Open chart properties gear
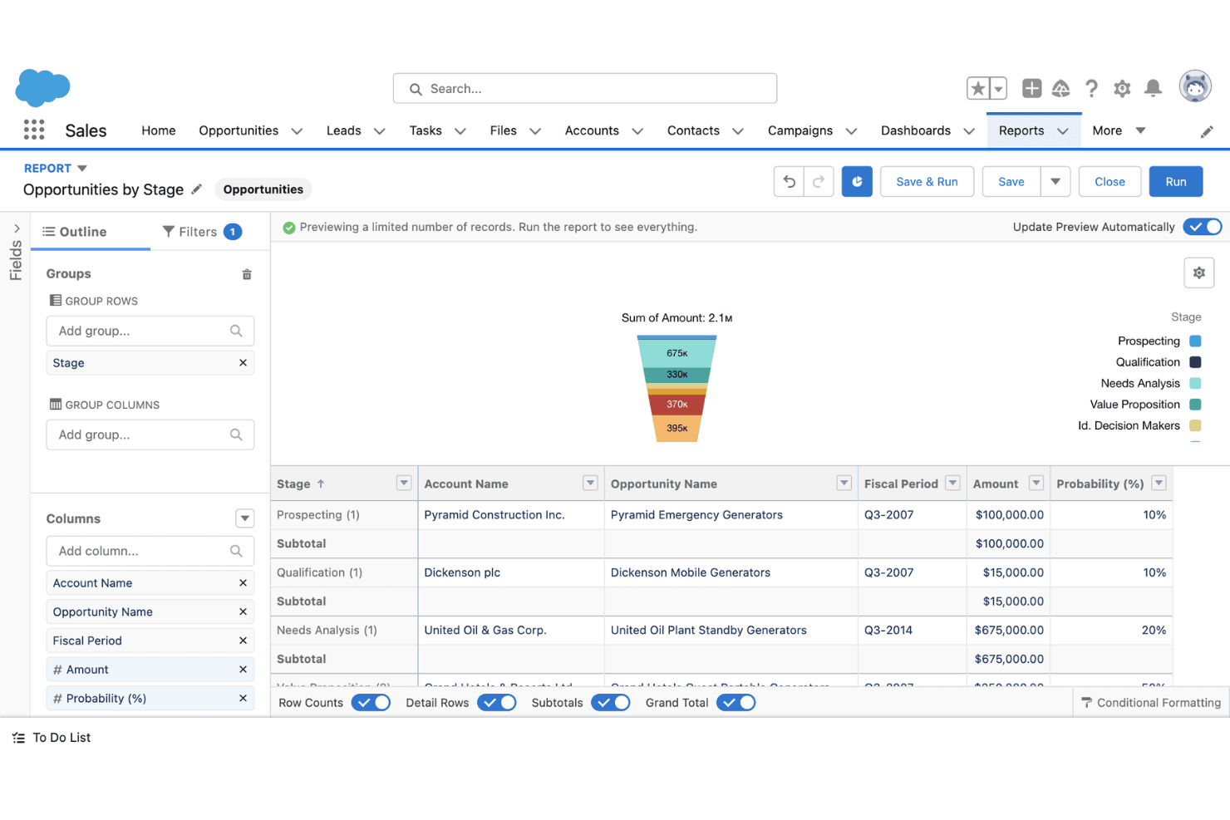This screenshot has width=1230, height=820. tap(1199, 273)
